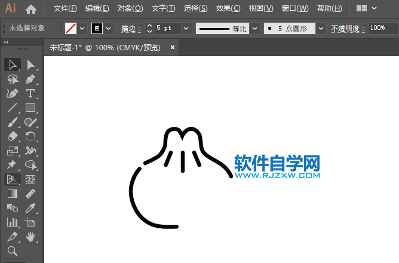Select the Paintbrush tool
The height and width of the screenshot is (263, 399).
click(13, 122)
